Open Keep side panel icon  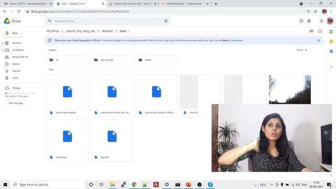tap(331, 41)
